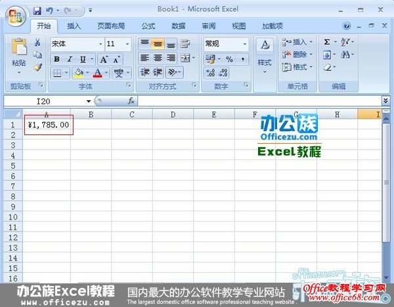This screenshot has width=394, height=307.
Task: Decrease decimal places
Action: pyautogui.click(x=223, y=73)
